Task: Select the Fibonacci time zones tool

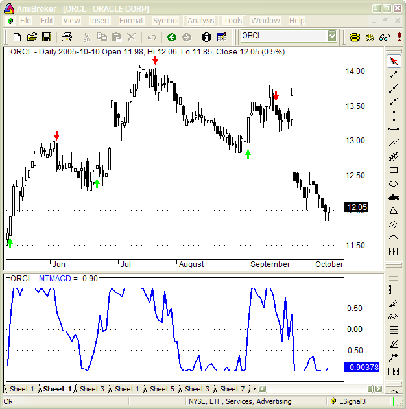Action: click(x=394, y=289)
